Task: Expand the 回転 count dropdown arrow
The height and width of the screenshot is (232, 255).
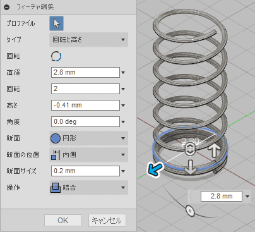Action: 123,89
